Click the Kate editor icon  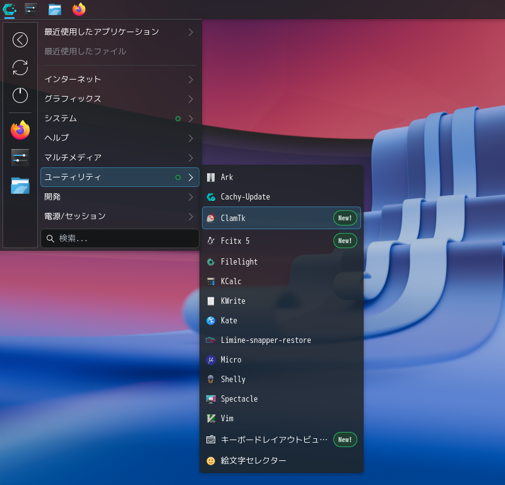tap(211, 321)
